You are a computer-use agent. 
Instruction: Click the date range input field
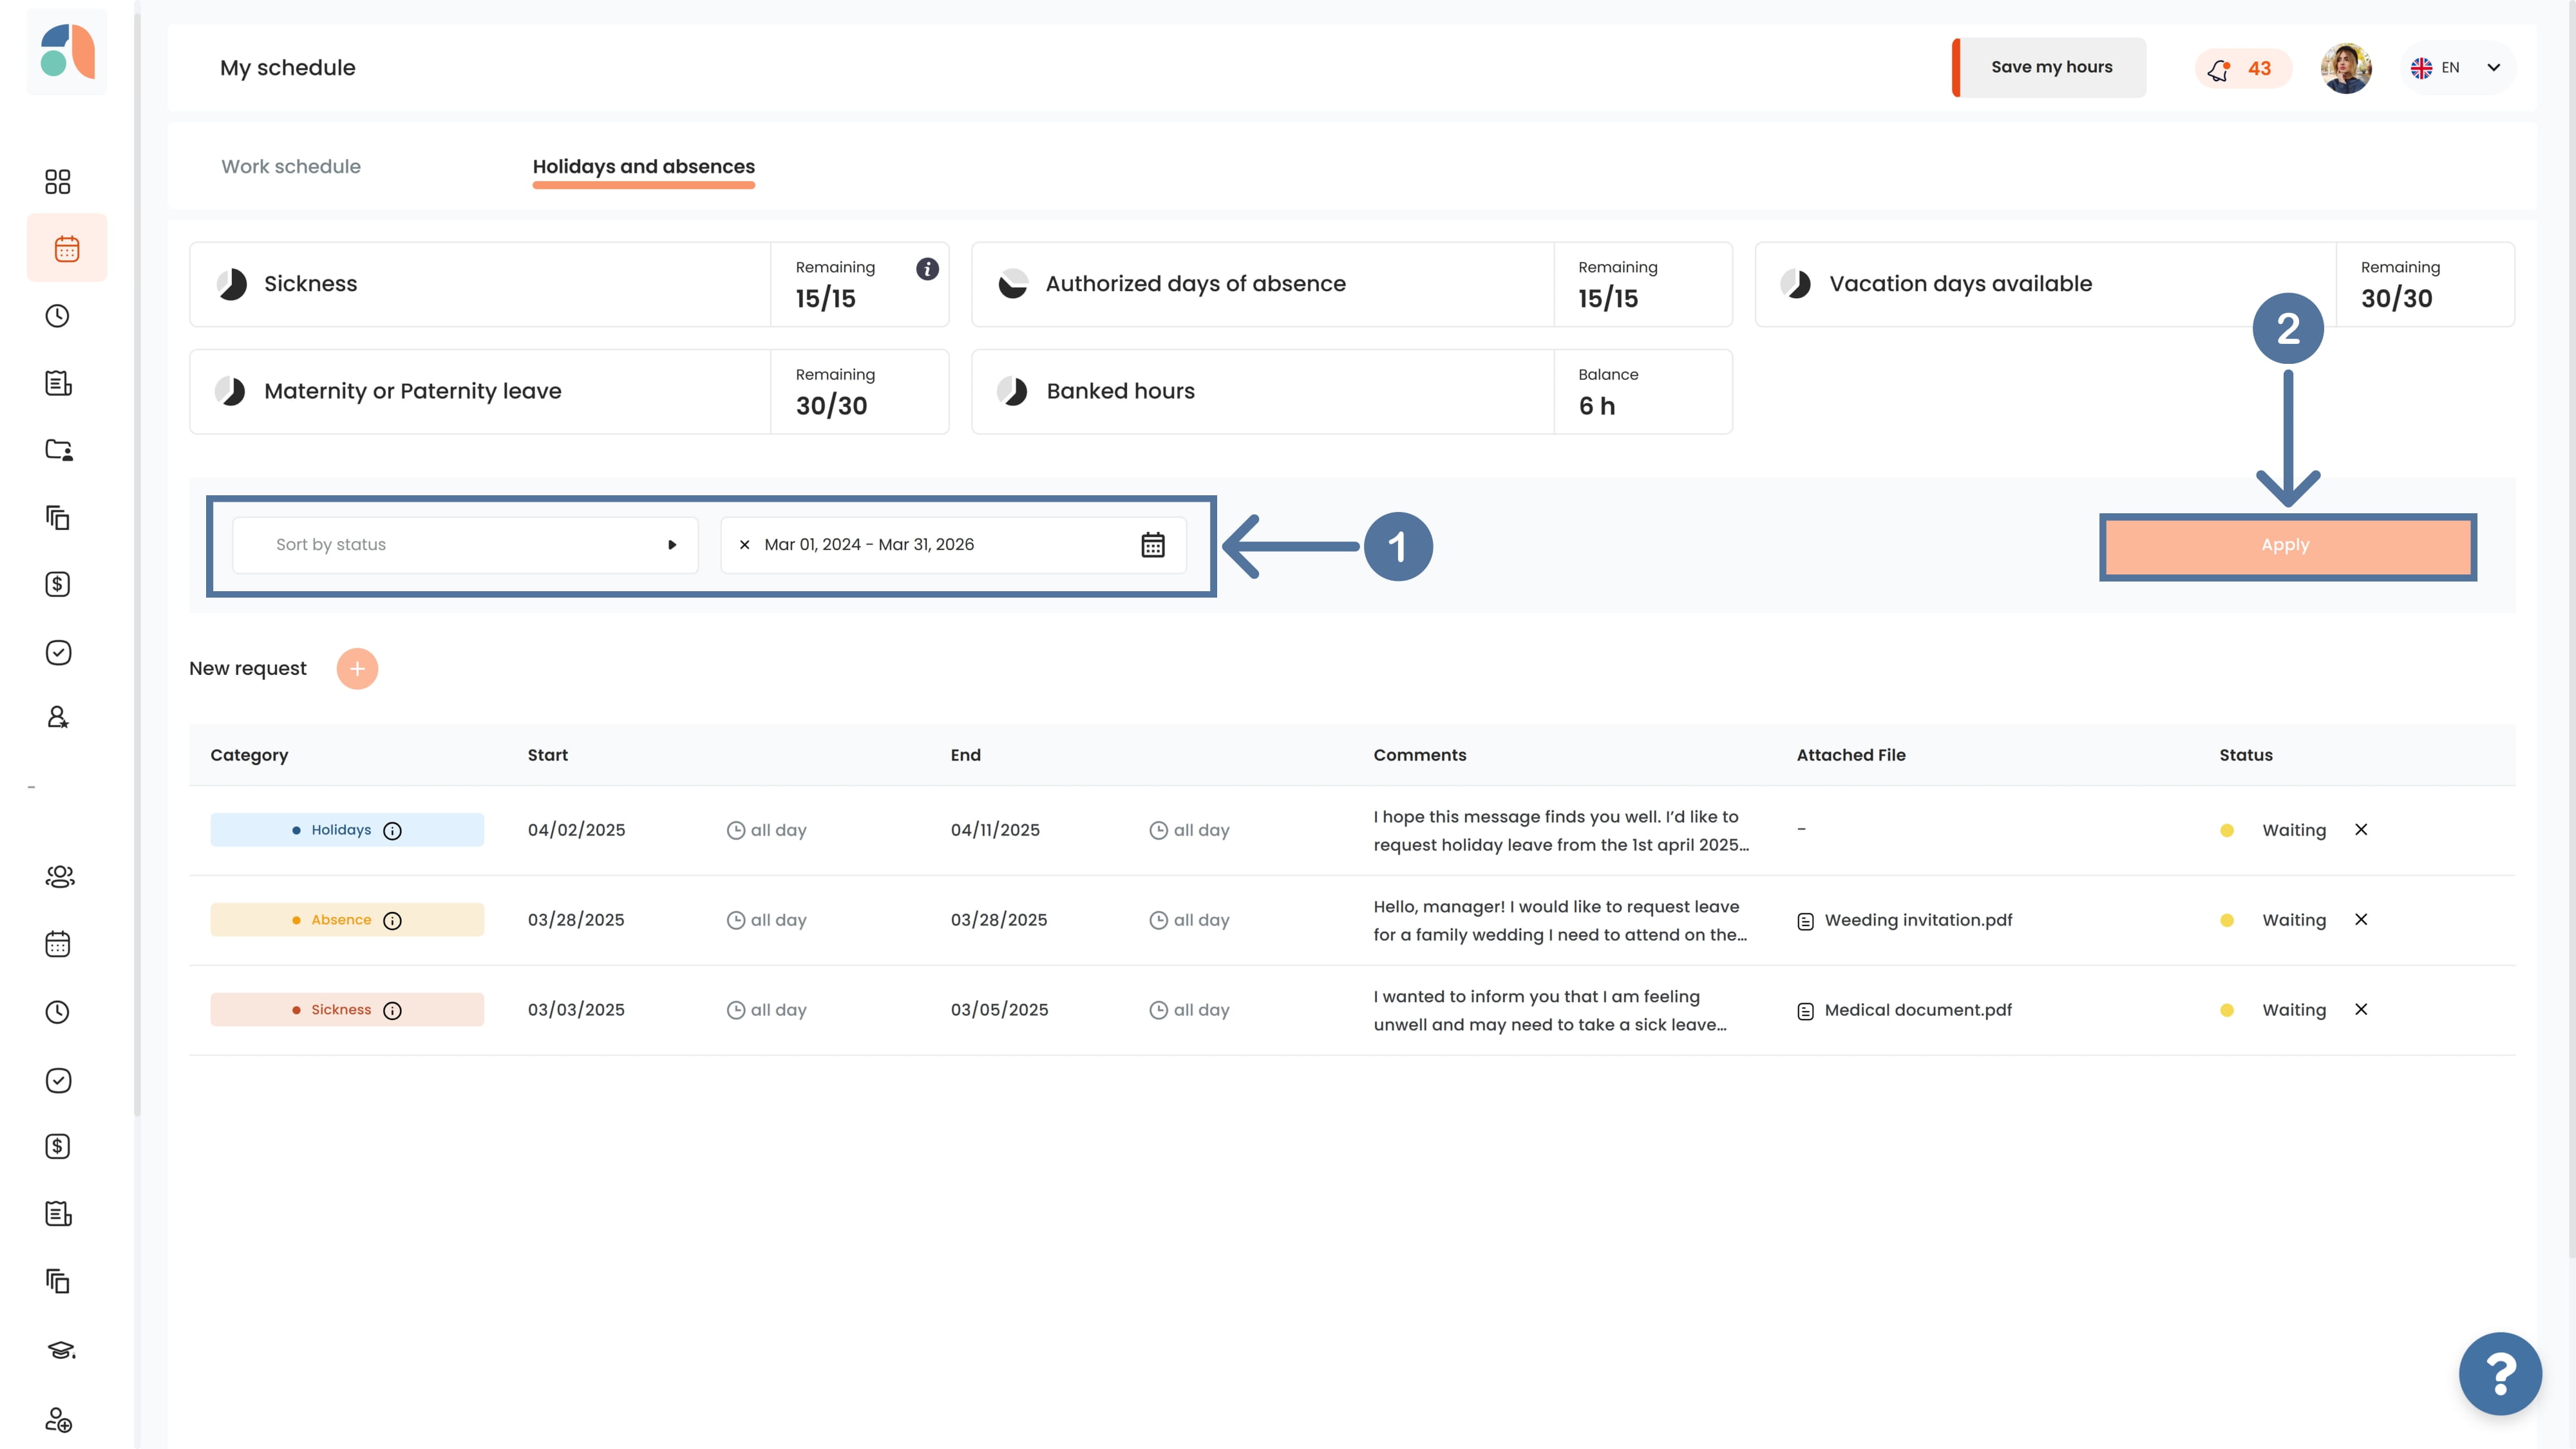[953, 545]
